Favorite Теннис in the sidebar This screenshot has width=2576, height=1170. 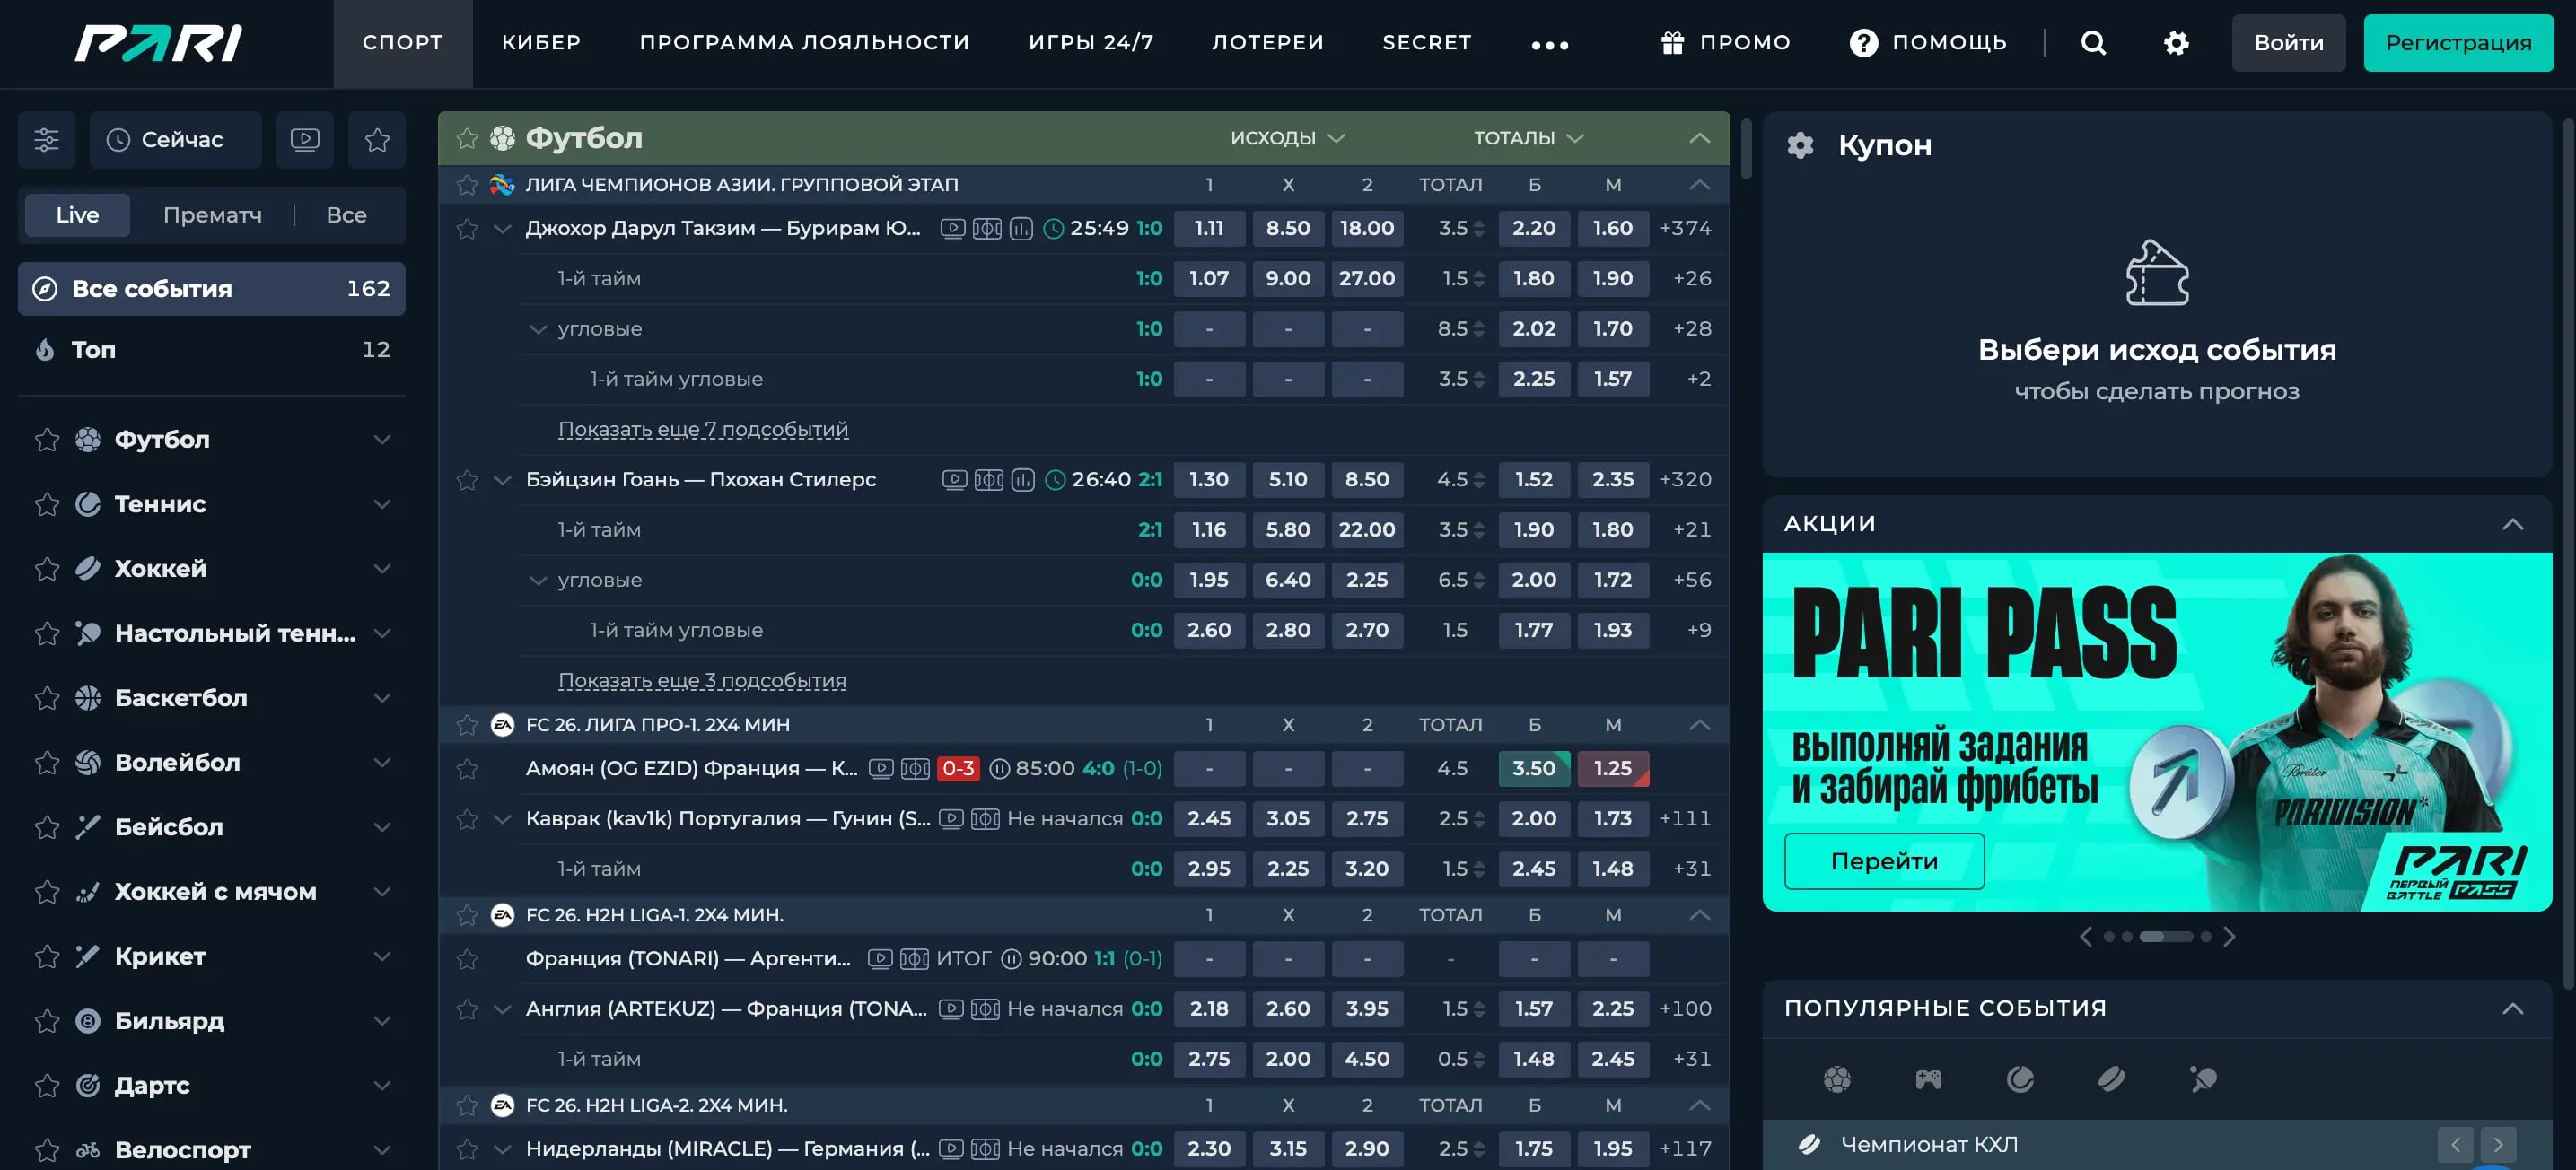(x=47, y=504)
